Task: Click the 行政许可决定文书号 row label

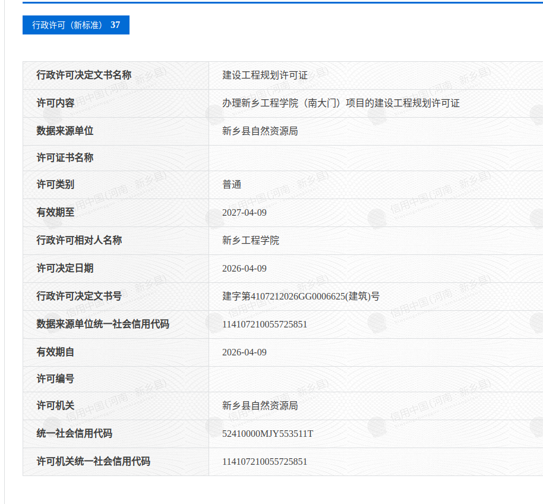Action: coord(79,296)
